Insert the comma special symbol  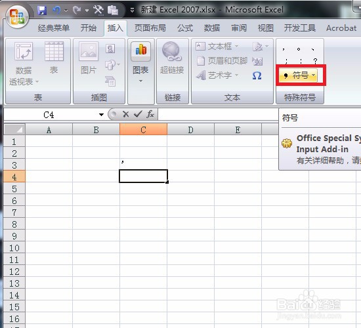tap(284, 49)
